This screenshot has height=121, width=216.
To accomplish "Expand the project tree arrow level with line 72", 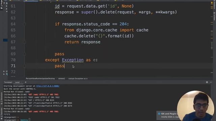I will tap(4, 71).
